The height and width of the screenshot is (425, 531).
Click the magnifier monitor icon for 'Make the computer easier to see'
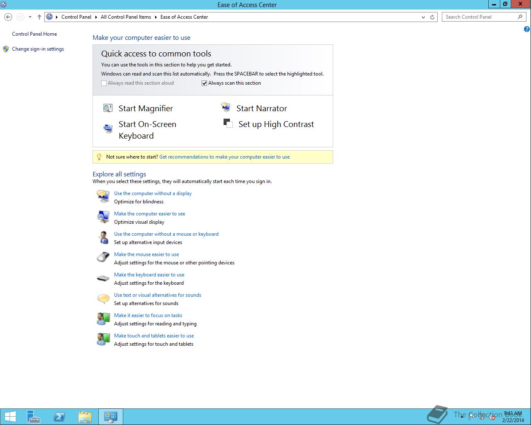click(103, 217)
